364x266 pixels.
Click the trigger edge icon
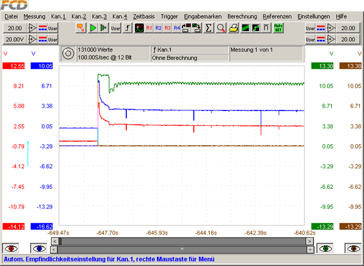point(127,27)
